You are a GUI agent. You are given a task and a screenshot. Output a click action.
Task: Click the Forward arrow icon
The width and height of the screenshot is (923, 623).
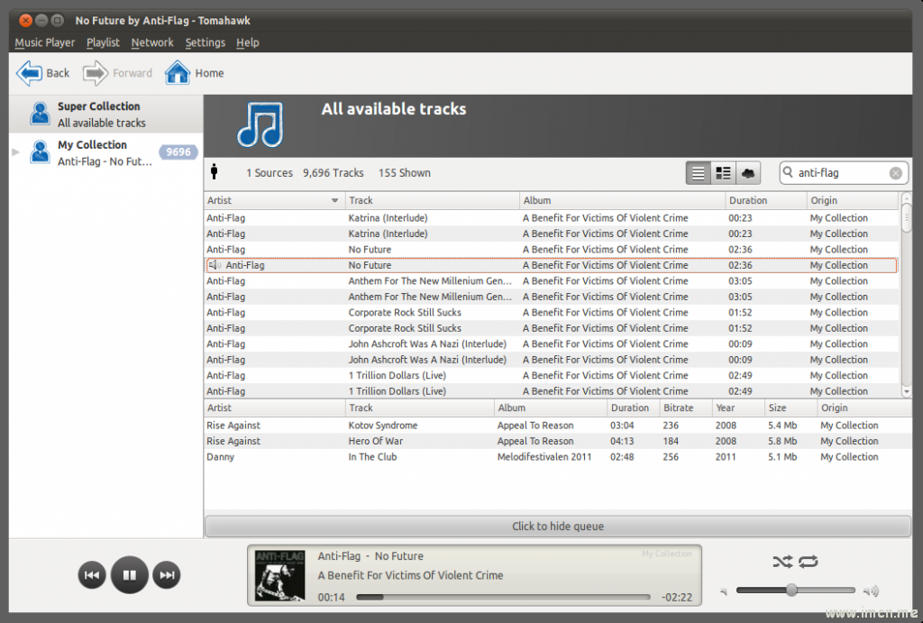coord(96,73)
